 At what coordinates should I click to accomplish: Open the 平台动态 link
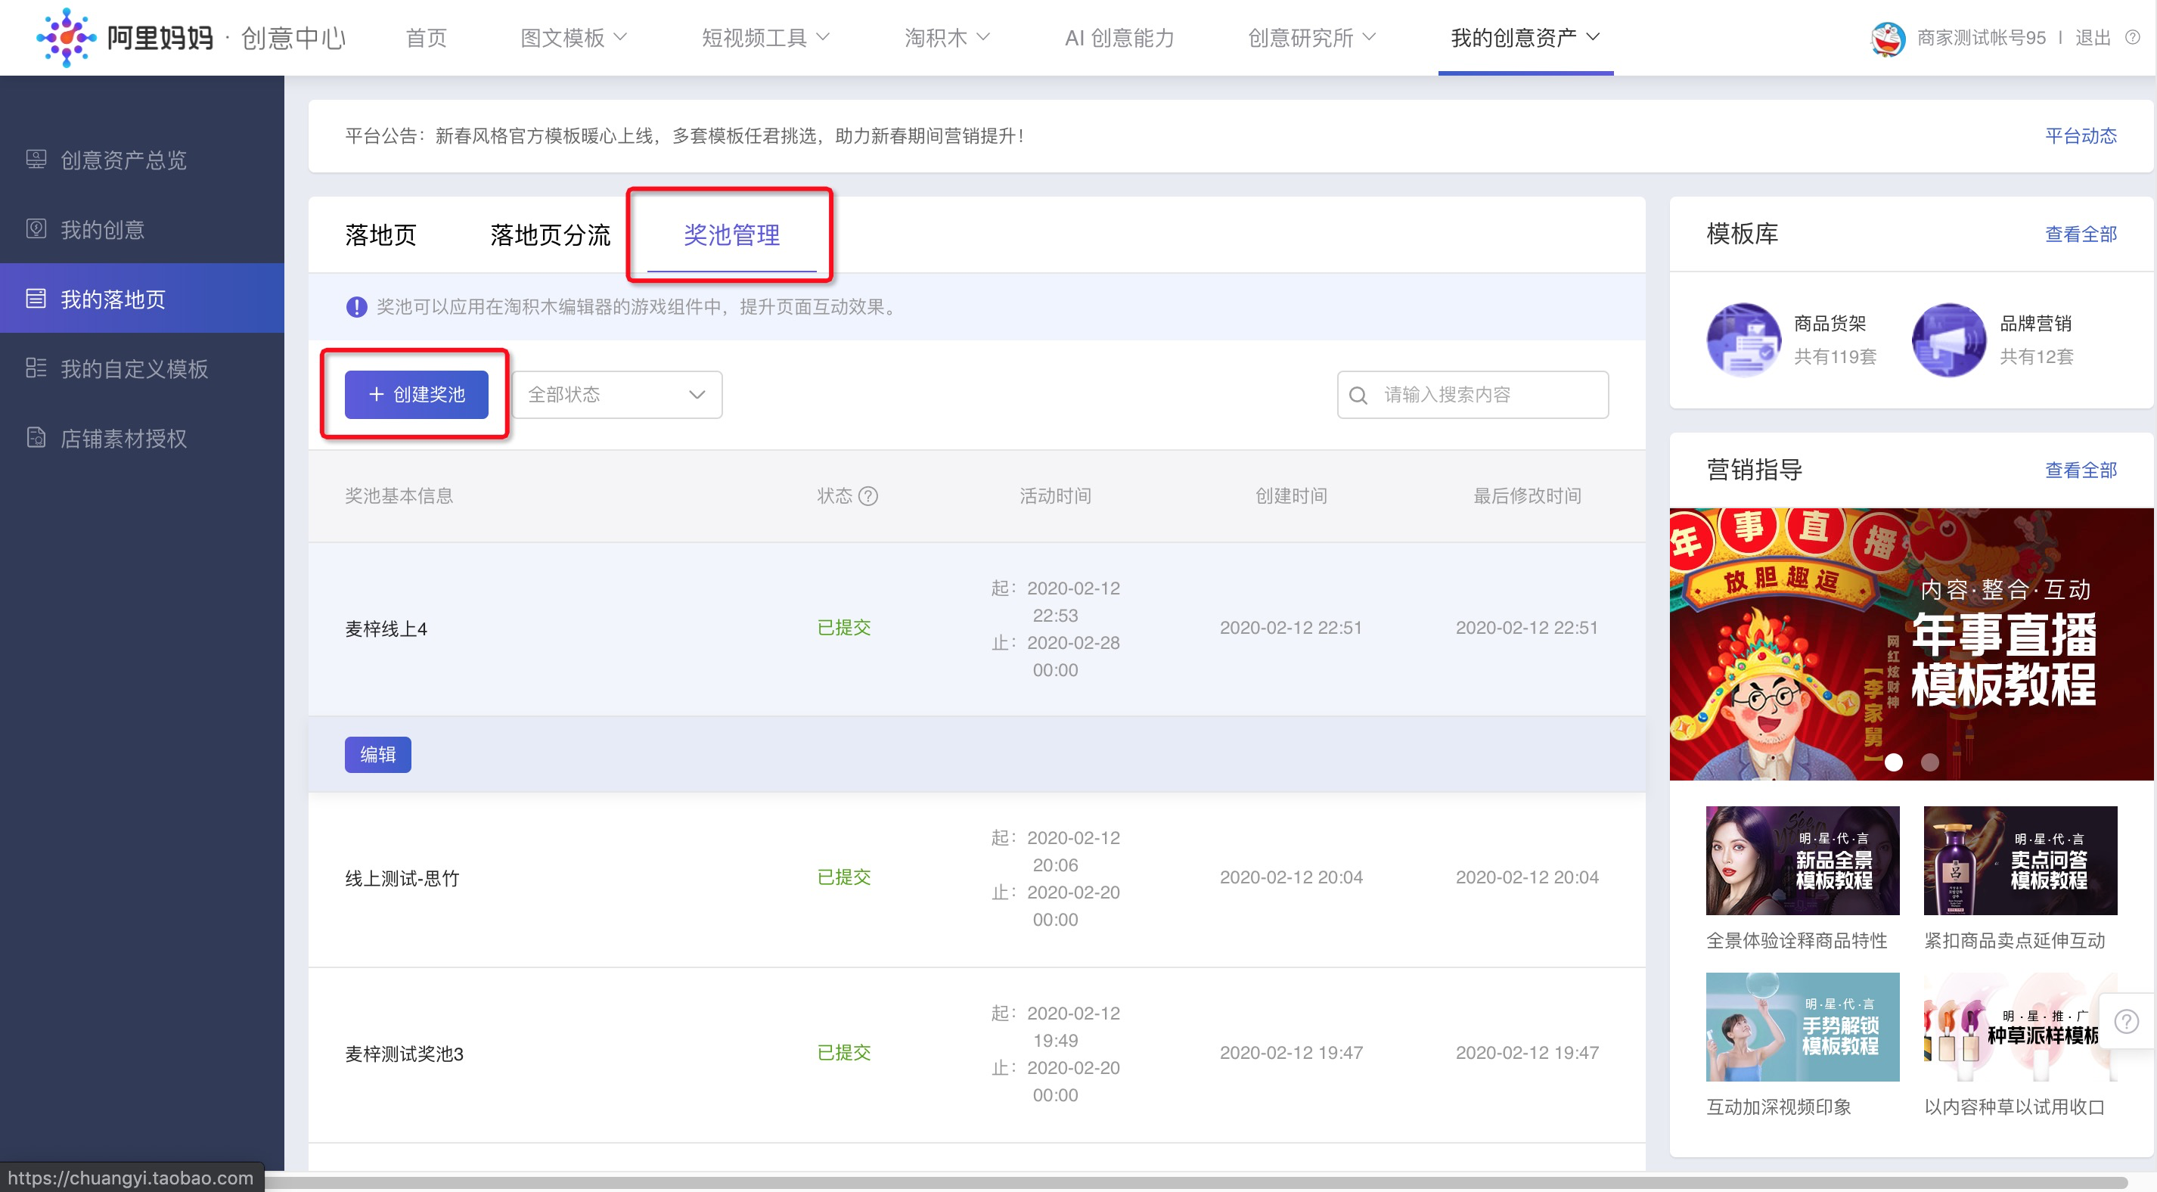coord(2081,135)
